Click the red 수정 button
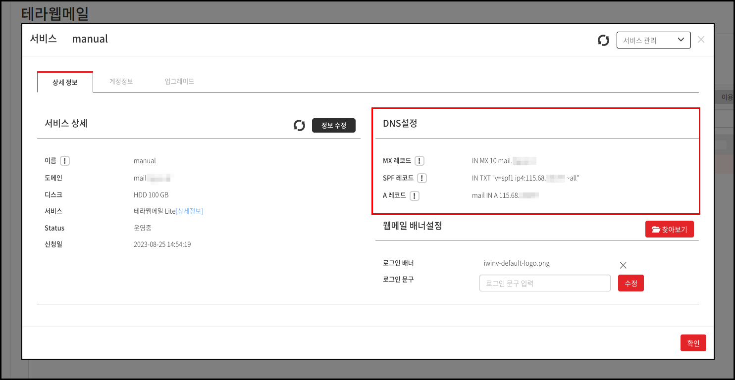This screenshot has width=735, height=380. [630, 283]
